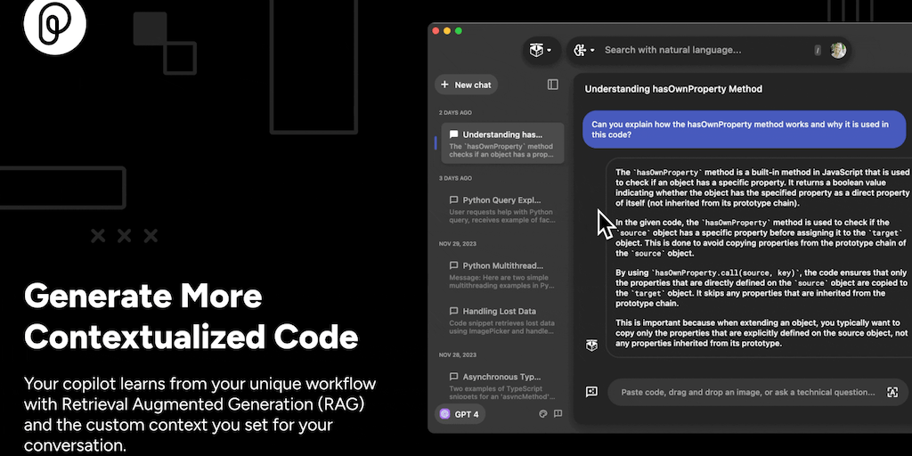Click the color palette theme icon
The image size is (912, 456).
coord(543,414)
